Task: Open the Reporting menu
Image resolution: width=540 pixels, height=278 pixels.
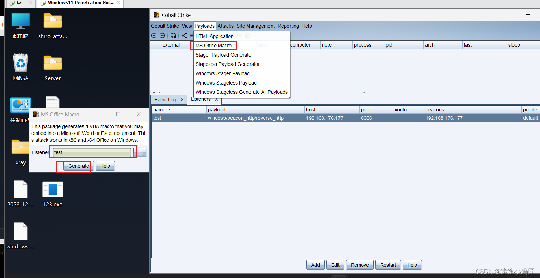Action: click(288, 26)
